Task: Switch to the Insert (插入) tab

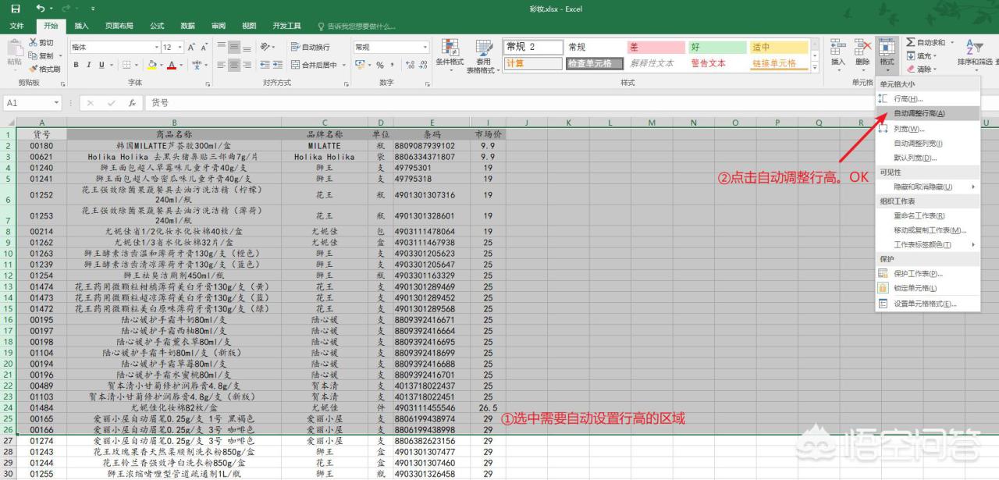Action: click(x=81, y=26)
